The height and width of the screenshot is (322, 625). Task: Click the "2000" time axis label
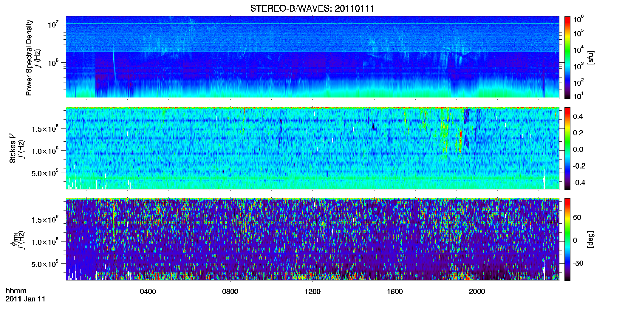477,292
